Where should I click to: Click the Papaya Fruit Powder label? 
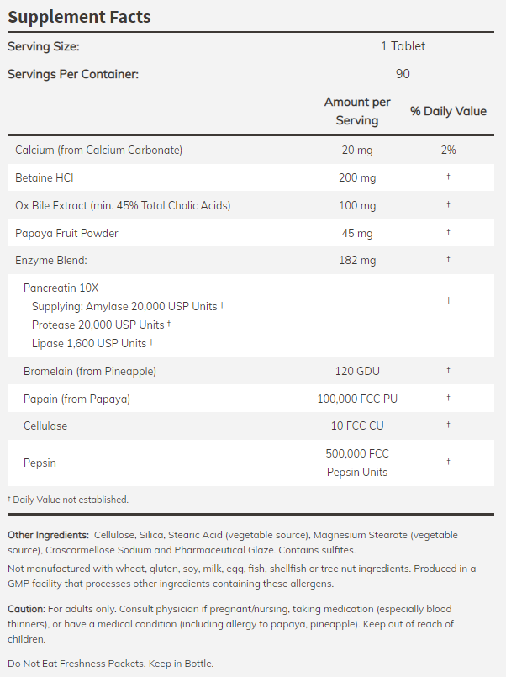(x=66, y=233)
